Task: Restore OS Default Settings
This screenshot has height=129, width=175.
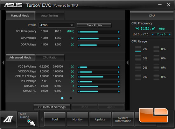Action: click(52, 107)
